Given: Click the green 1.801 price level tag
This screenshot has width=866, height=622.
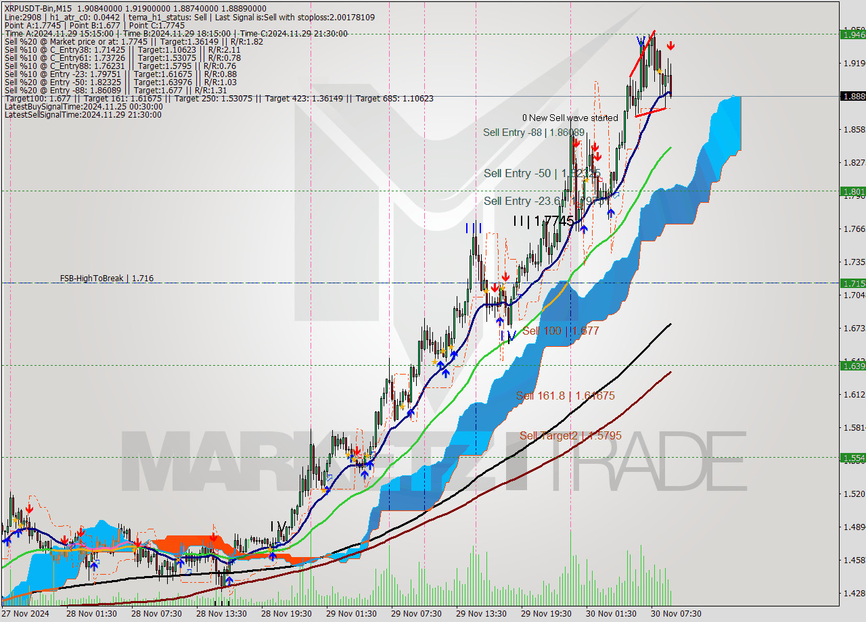Looking at the screenshot, I should click(852, 191).
